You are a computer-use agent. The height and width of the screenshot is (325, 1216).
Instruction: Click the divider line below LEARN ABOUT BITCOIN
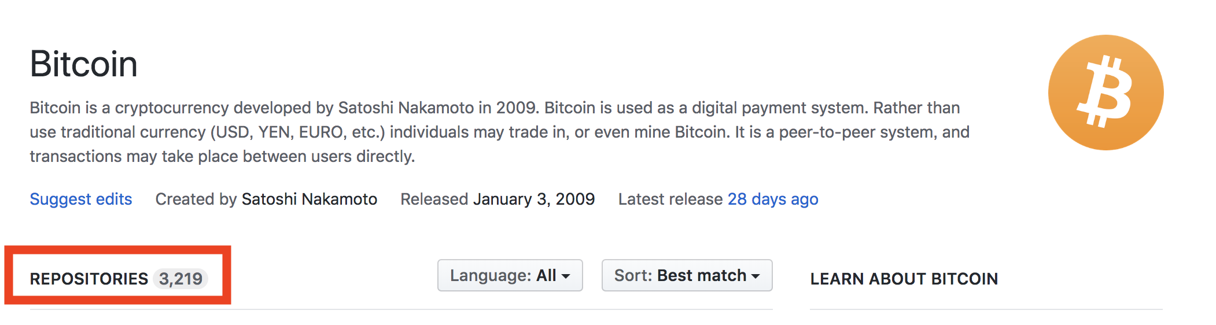tap(986, 309)
